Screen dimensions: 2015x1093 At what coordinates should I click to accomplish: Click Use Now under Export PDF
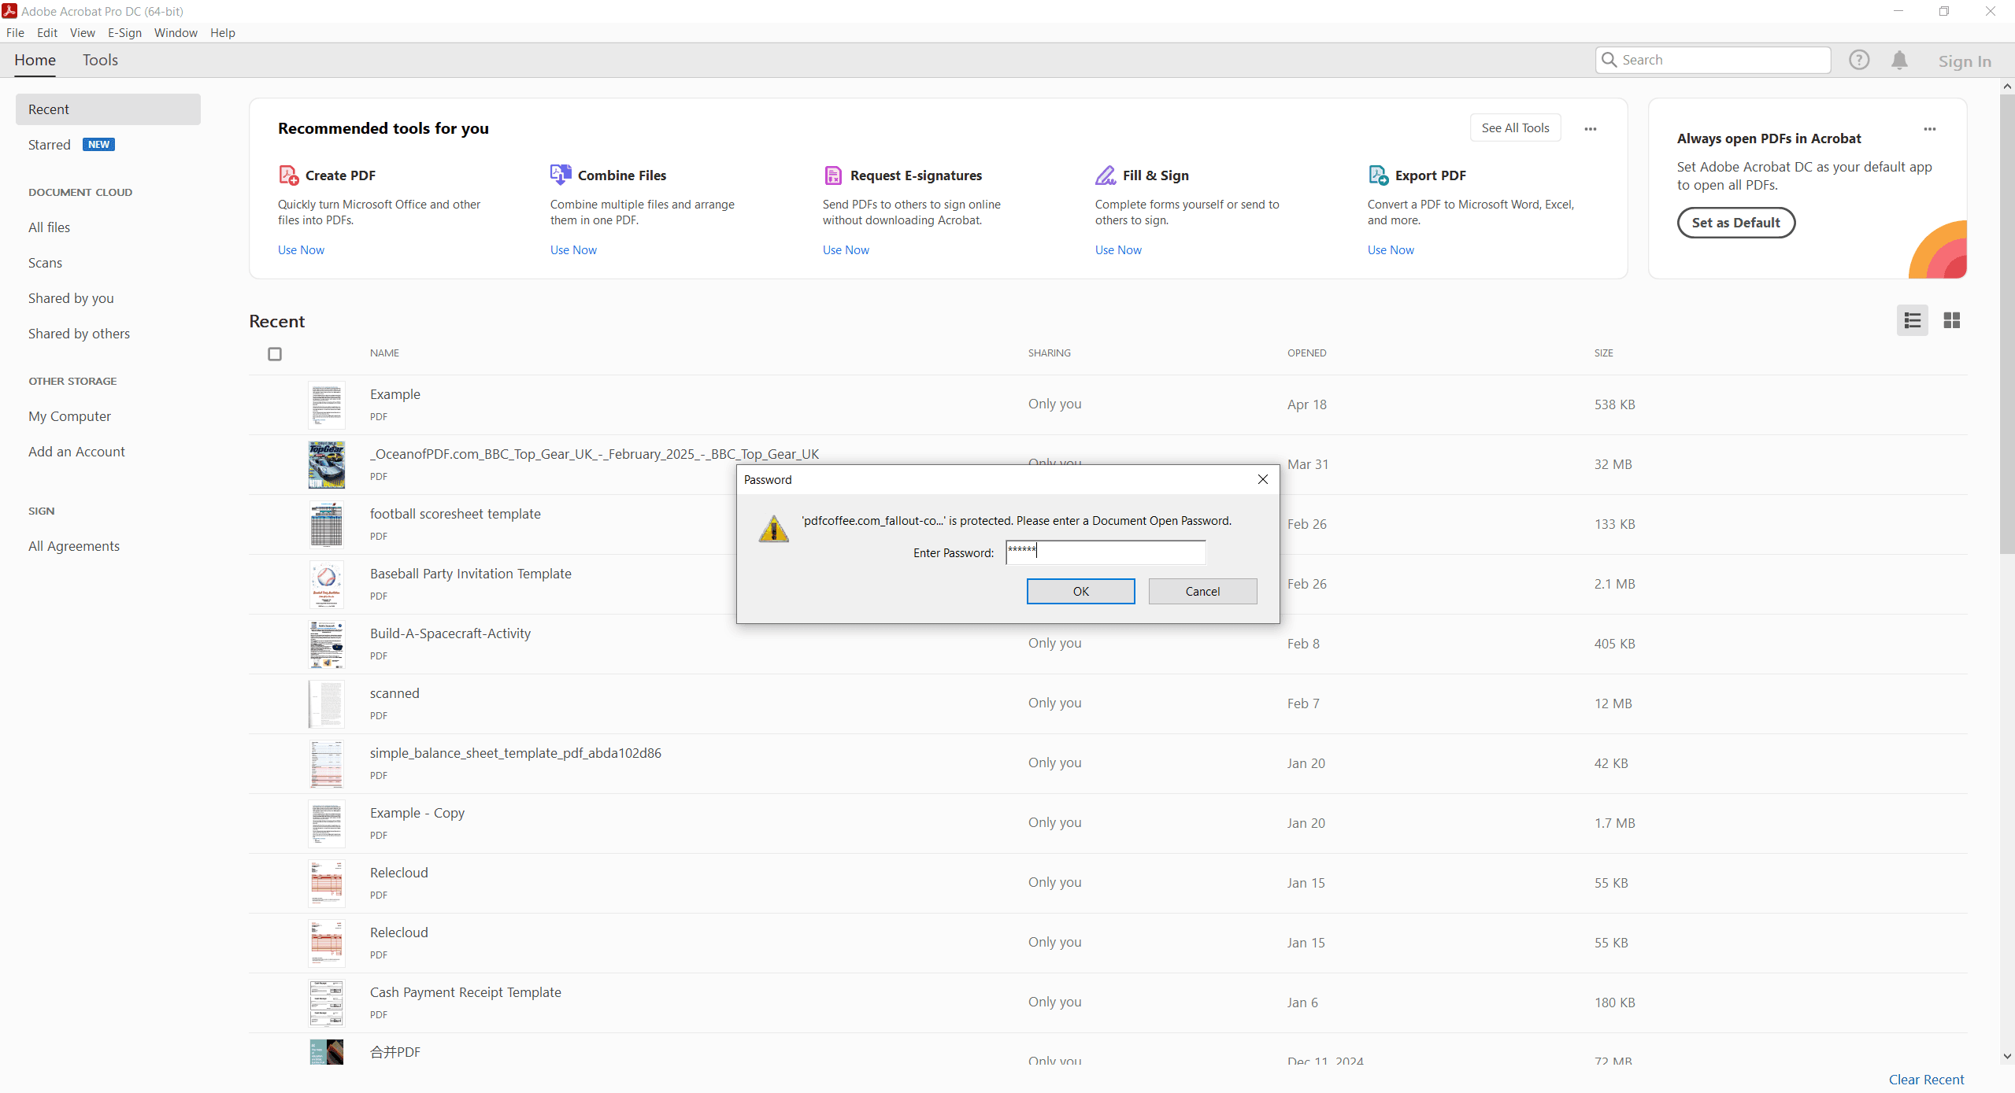point(1391,250)
